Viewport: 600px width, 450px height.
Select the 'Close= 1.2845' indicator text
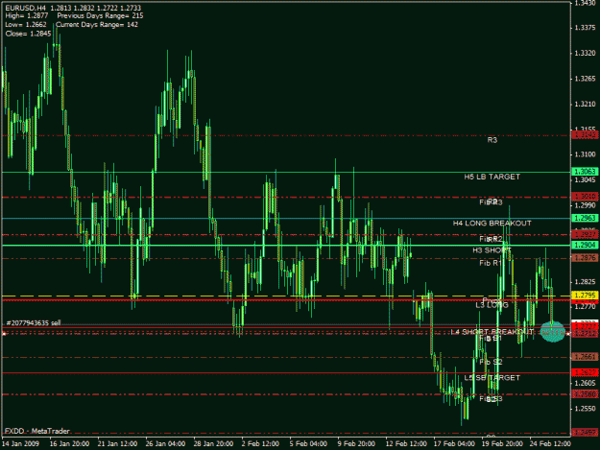click(x=28, y=34)
